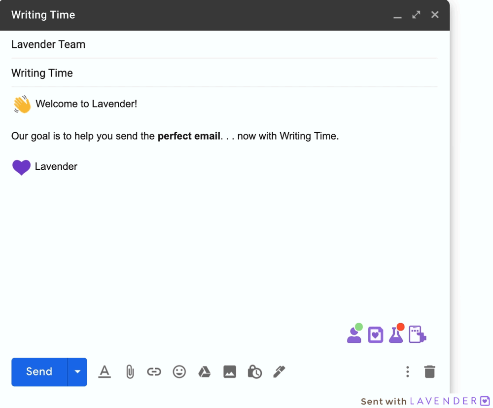This screenshot has height=408, width=493.
Task: Open Lavender heart document icon
Action: (375, 334)
